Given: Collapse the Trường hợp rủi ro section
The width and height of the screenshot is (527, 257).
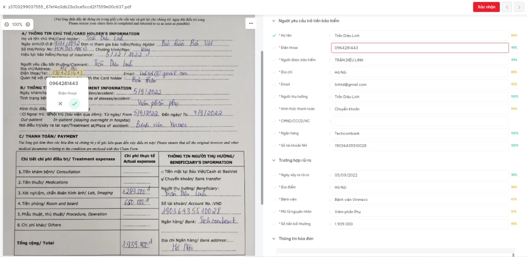Looking at the screenshot, I should tap(274, 161).
